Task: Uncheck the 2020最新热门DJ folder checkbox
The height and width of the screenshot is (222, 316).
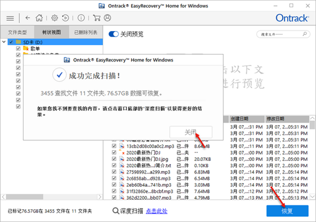Action: [114, 153]
